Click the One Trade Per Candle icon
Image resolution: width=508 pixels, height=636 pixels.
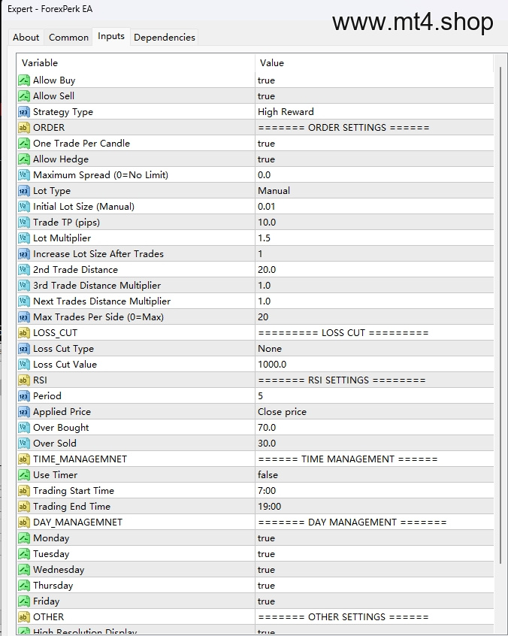pos(24,144)
